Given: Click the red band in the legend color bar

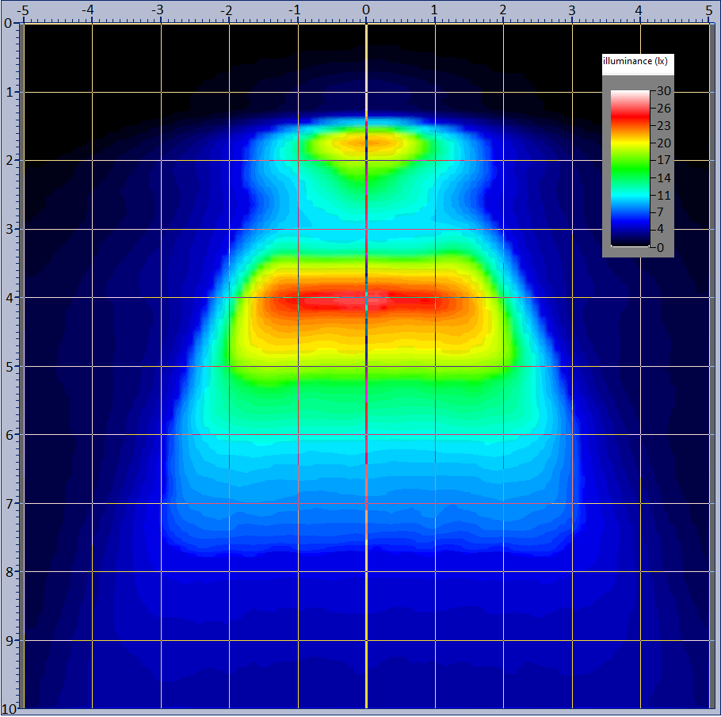Looking at the screenshot, I should click(x=629, y=117).
